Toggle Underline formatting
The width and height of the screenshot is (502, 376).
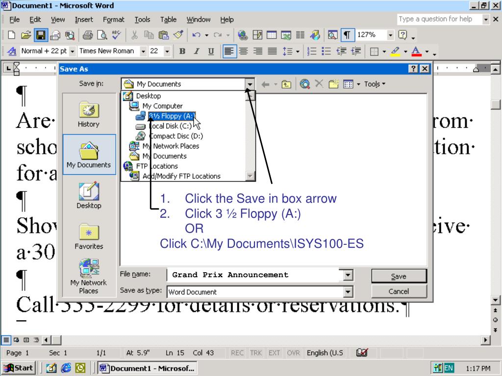click(x=211, y=51)
